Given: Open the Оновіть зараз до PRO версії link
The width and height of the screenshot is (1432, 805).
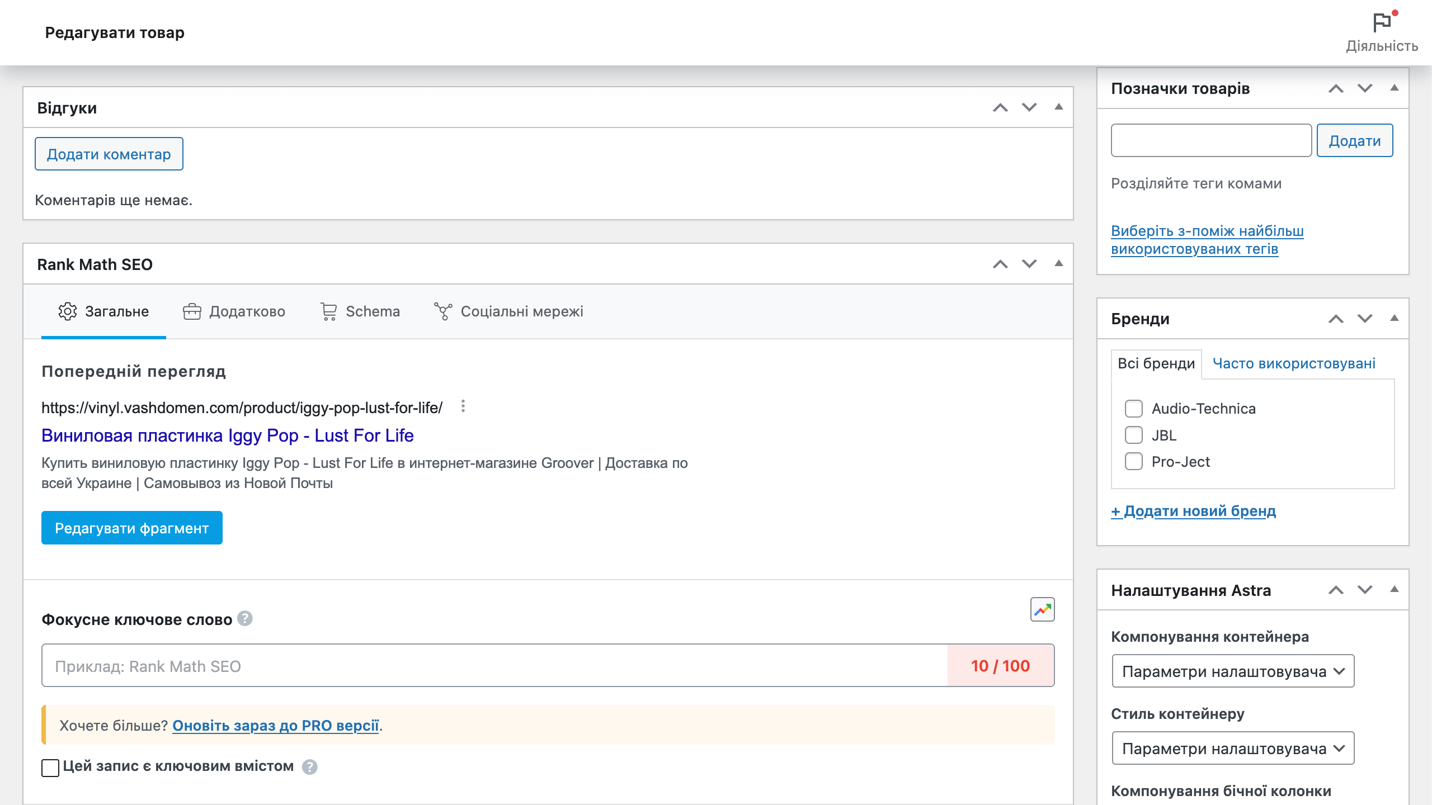Looking at the screenshot, I should (276, 726).
